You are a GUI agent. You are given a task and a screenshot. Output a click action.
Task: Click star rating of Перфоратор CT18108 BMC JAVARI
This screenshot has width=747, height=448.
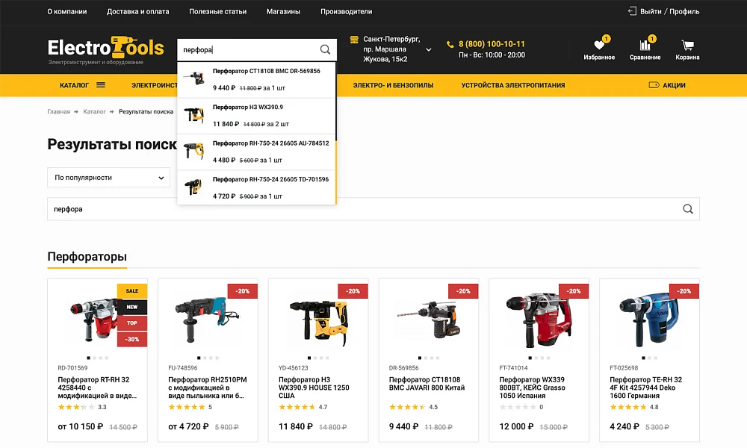(407, 407)
